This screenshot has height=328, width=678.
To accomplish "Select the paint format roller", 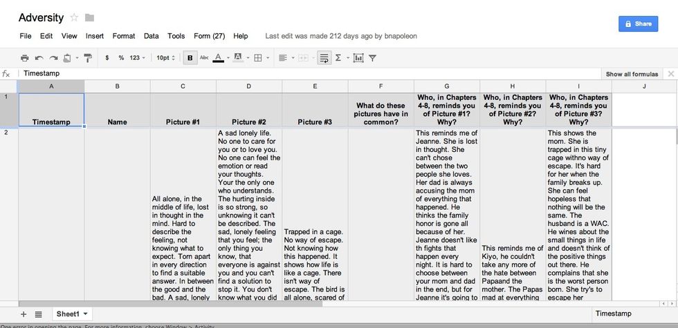I will [x=88, y=58].
